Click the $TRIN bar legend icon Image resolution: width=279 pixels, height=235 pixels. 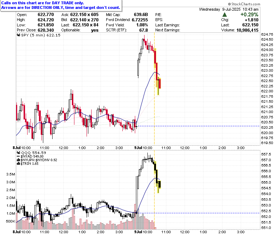point(19,164)
